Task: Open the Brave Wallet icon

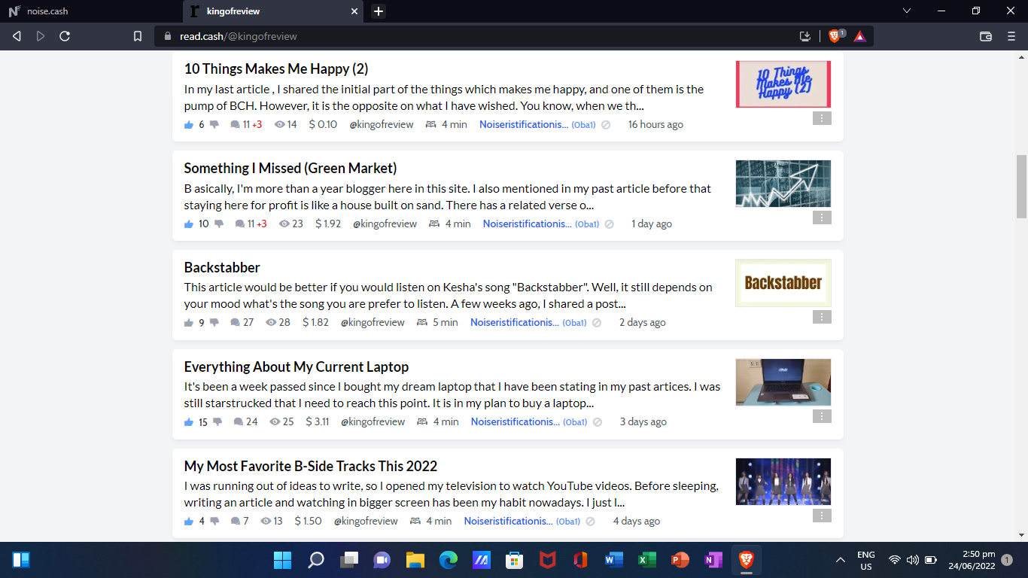Action: tap(986, 36)
